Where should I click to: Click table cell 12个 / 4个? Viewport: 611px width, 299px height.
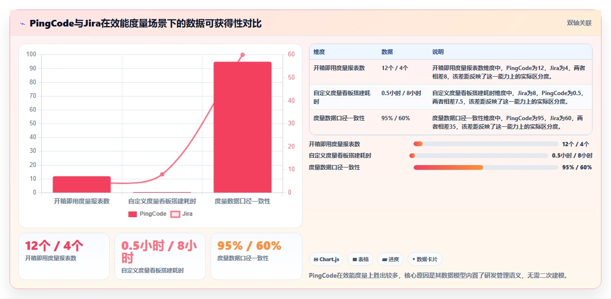pos(395,68)
